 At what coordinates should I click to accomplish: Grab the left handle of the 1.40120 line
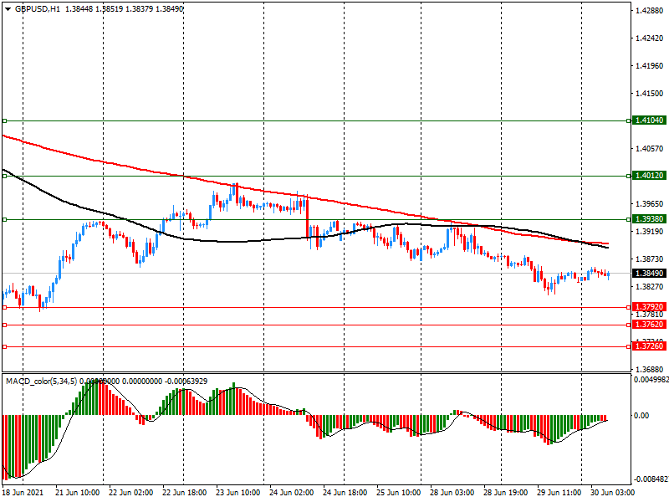(5, 176)
